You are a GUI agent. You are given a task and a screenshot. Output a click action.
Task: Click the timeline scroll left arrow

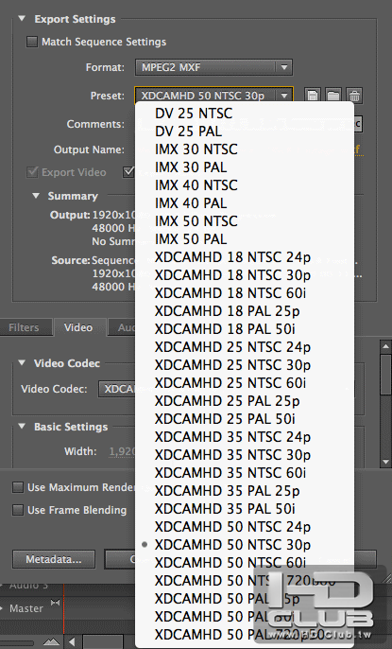[x=72, y=642]
